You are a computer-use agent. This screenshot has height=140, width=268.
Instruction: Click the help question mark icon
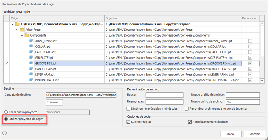pos(5,133)
